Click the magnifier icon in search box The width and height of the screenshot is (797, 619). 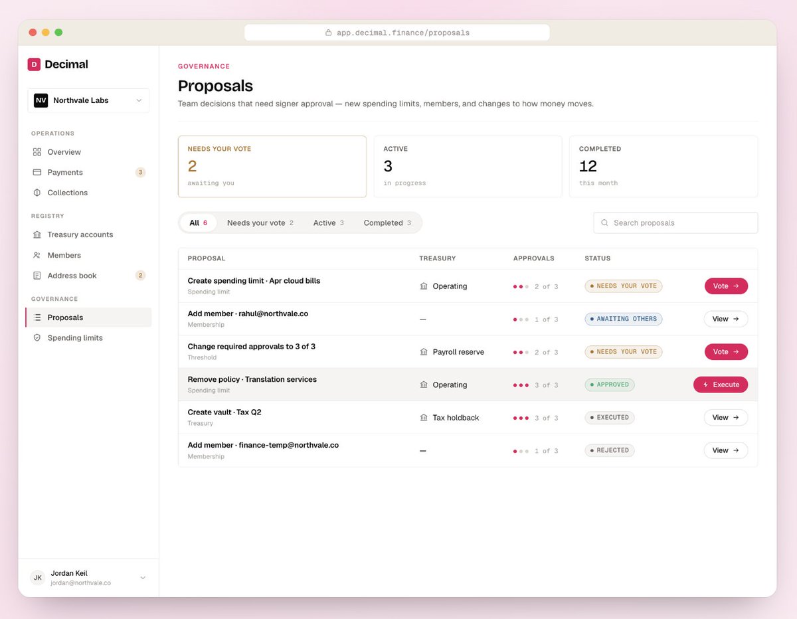pyautogui.click(x=604, y=223)
